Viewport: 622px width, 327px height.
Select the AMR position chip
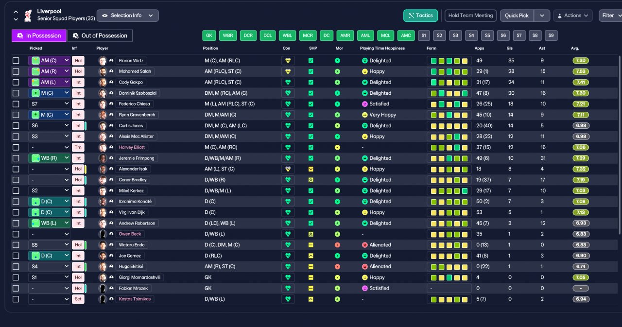(345, 35)
